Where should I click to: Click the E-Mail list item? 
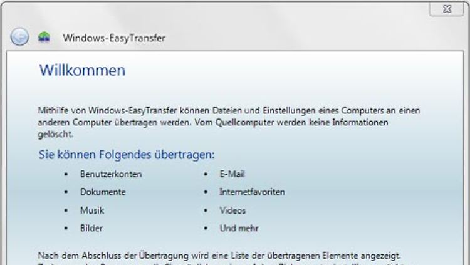pos(232,174)
